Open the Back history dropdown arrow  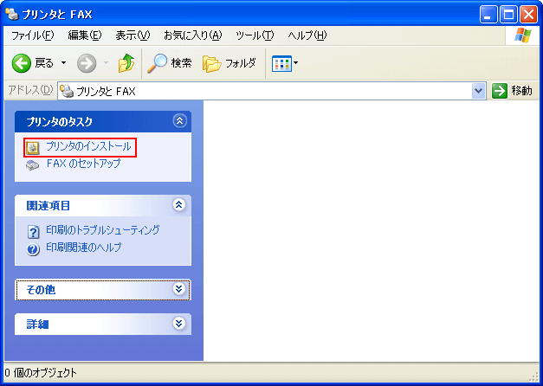(64, 63)
